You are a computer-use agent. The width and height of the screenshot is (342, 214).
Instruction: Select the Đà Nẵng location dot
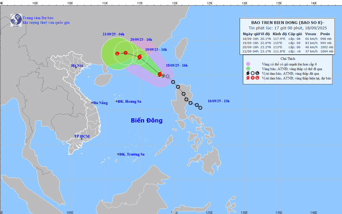point(92,103)
